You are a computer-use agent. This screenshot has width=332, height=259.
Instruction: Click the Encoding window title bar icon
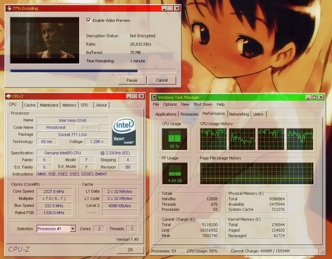(x=9, y=8)
